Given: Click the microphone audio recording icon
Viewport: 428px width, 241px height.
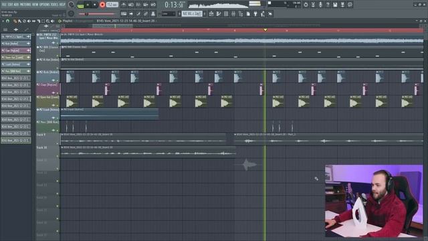Looking at the screenshot, I should 320,5.
